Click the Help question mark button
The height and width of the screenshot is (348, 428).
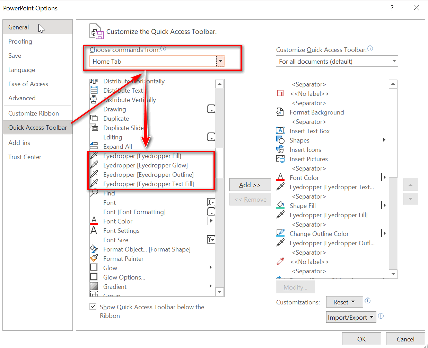(392, 8)
